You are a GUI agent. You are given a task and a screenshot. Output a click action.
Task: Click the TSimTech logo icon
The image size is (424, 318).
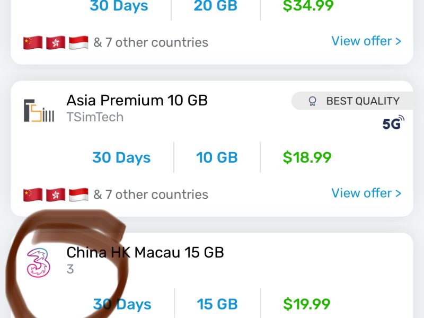tap(39, 110)
